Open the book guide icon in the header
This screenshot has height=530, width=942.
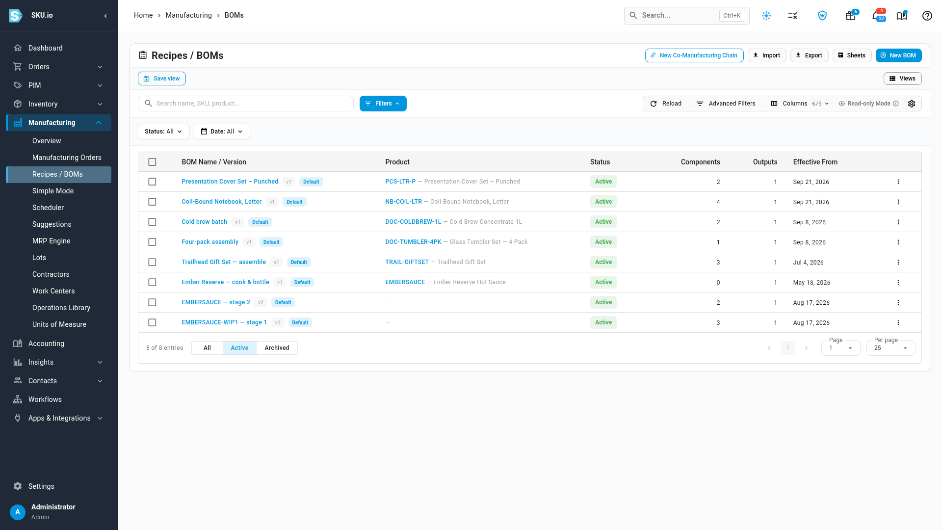pyautogui.click(x=901, y=16)
